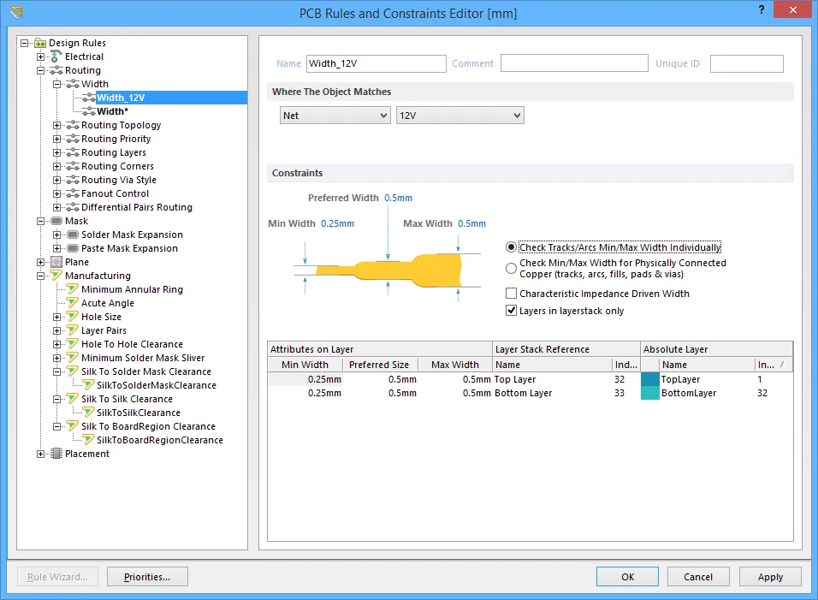Click the Manufacturing category icon
The width and height of the screenshot is (818, 600).
[x=56, y=276]
